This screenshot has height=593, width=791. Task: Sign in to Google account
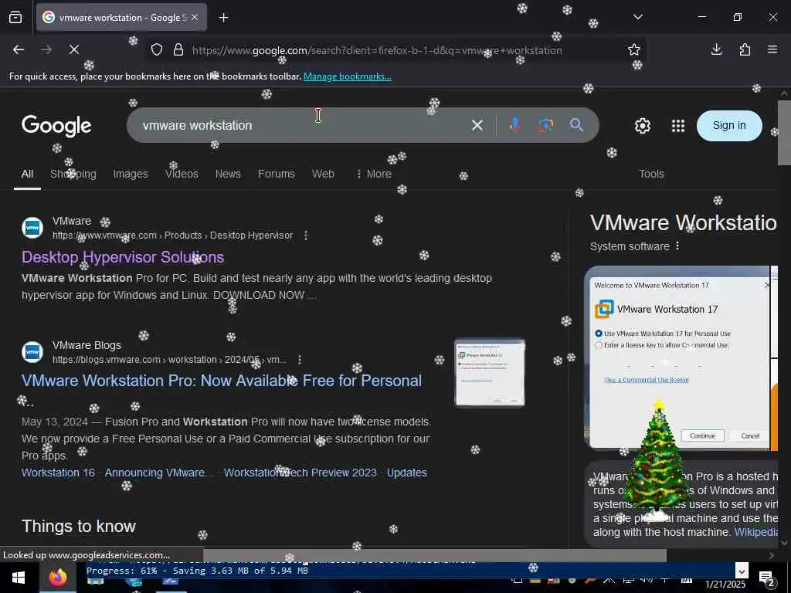tap(729, 126)
